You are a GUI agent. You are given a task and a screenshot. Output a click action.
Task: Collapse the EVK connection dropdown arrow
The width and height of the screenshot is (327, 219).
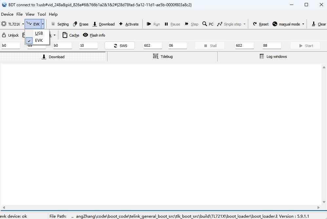click(x=43, y=24)
